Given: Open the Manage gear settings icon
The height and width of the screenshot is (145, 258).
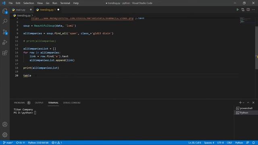Looking at the screenshot, I should click(x=5, y=135).
